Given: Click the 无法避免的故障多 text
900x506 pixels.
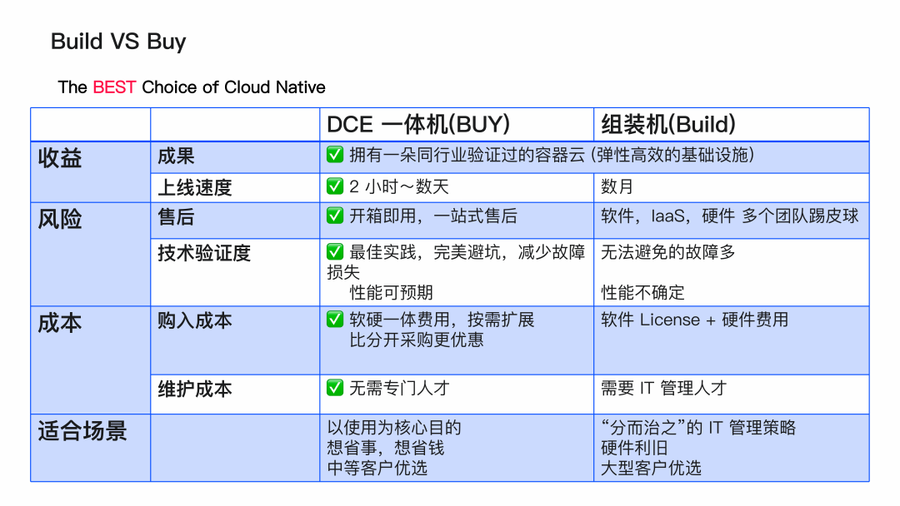Looking at the screenshot, I should [668, 251].
